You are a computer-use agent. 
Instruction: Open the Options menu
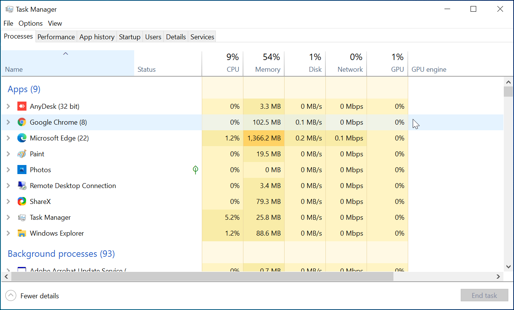31,23
